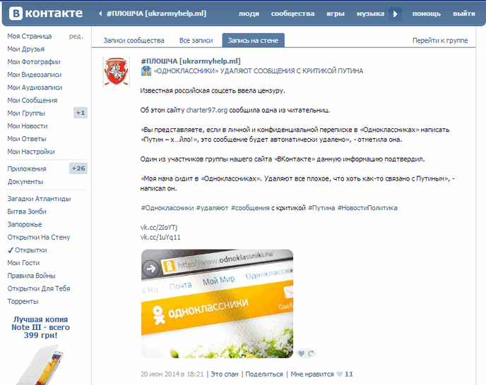Open Запорожье sidebar link

click(x=25, y=224)
